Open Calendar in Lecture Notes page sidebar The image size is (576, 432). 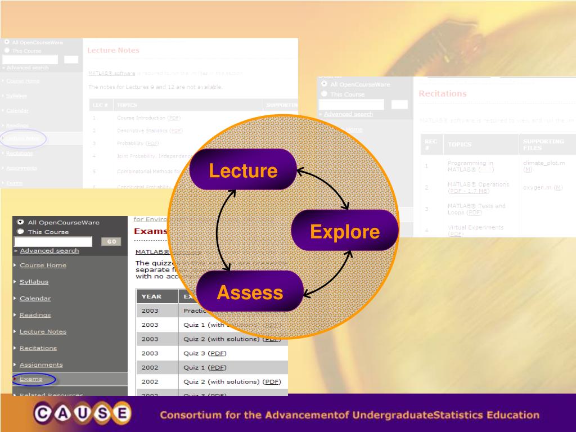coord(17,111)
